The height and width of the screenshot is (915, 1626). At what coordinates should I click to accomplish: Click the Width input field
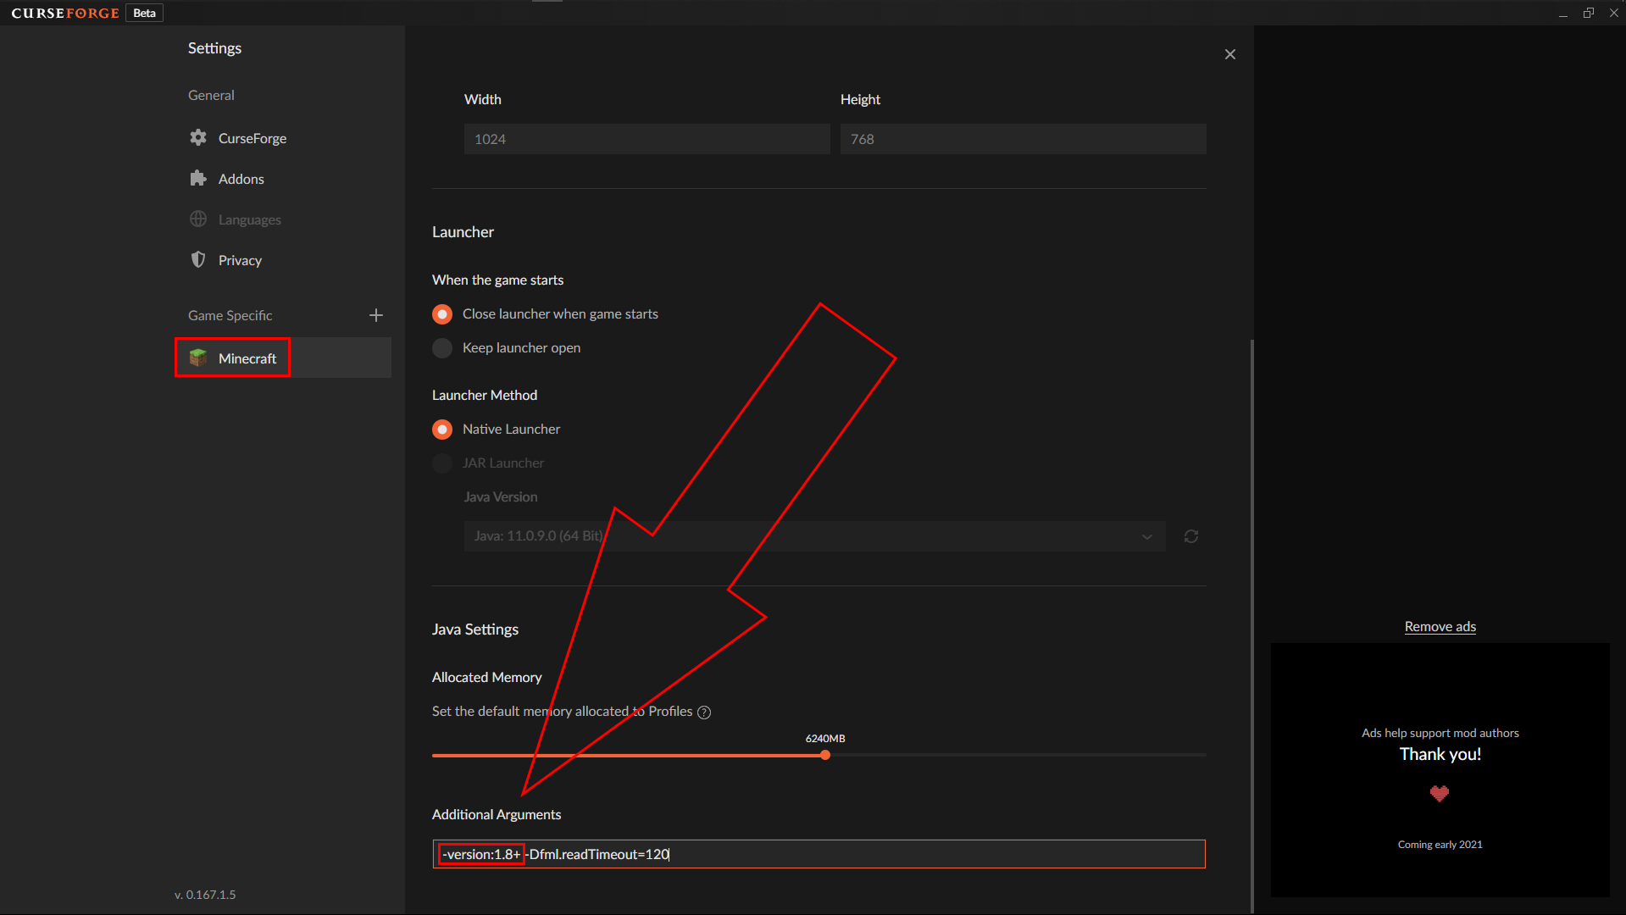click(647, 139)
